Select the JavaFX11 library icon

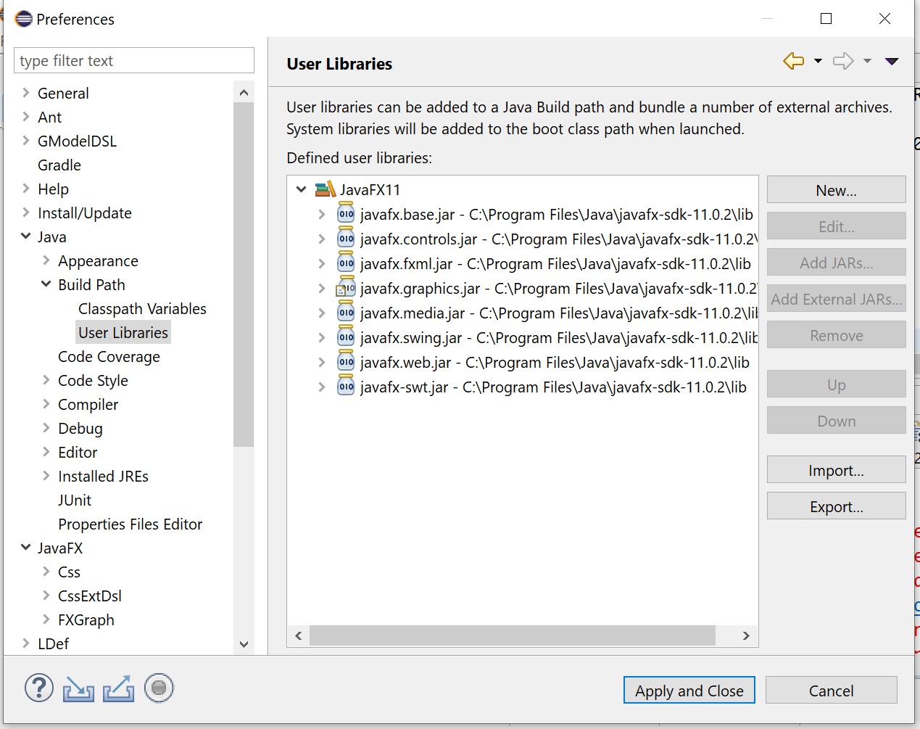click(326, 190)
